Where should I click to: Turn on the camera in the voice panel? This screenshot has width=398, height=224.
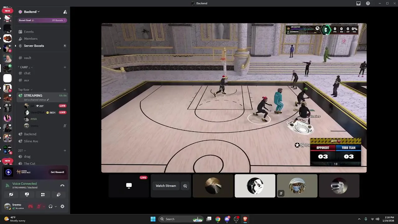(11, 194)
